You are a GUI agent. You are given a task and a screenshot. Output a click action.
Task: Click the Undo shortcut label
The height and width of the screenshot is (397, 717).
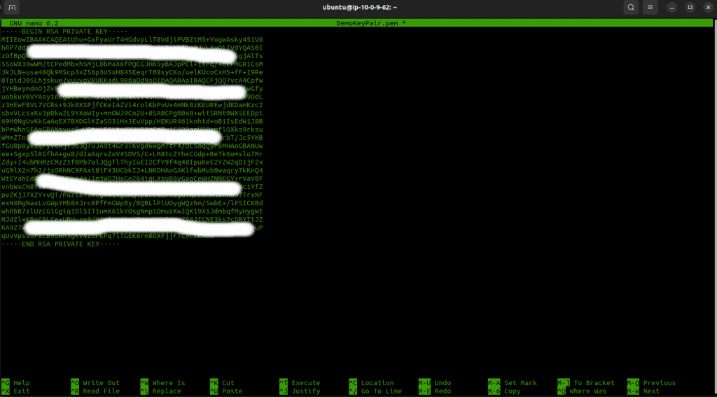[443, 383]
